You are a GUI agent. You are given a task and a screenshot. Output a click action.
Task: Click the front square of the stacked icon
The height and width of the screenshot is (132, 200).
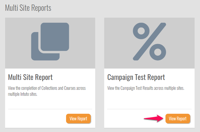[x=55, y=37]
